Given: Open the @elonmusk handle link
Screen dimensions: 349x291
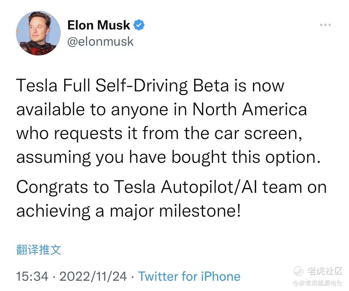Looking at the screenshot, I should pos(100,42).
